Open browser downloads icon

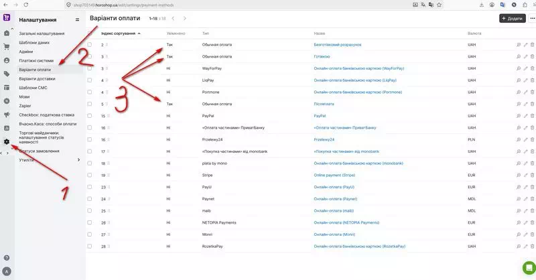pos(482,5)
